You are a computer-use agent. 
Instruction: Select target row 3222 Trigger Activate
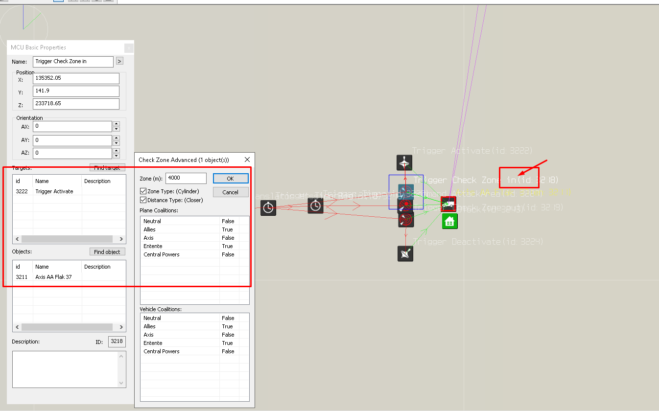tap(69, 191)
